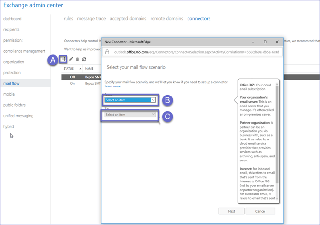Click the edit pencil icon

[x=71, y=59]
